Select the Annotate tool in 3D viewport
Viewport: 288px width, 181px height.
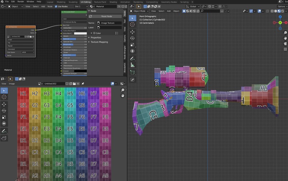tap(132, 59)
